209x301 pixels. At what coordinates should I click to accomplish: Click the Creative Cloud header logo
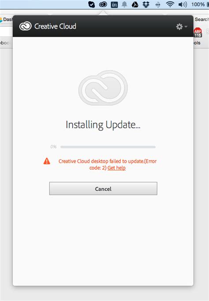pos(48,26)
